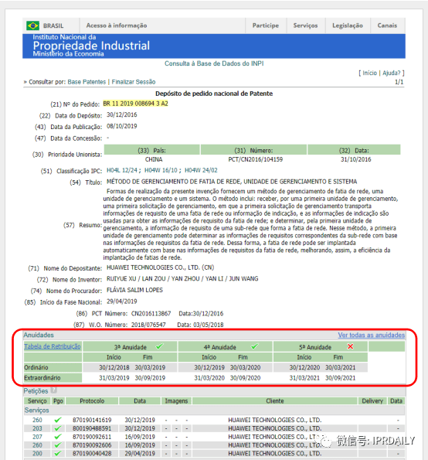This screenshot has width=428, height=460.
Task: Open Acesso à informação link
Action: coord(117,26)
